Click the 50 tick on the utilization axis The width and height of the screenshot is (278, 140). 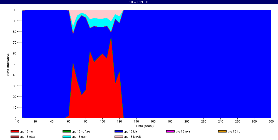14,64
